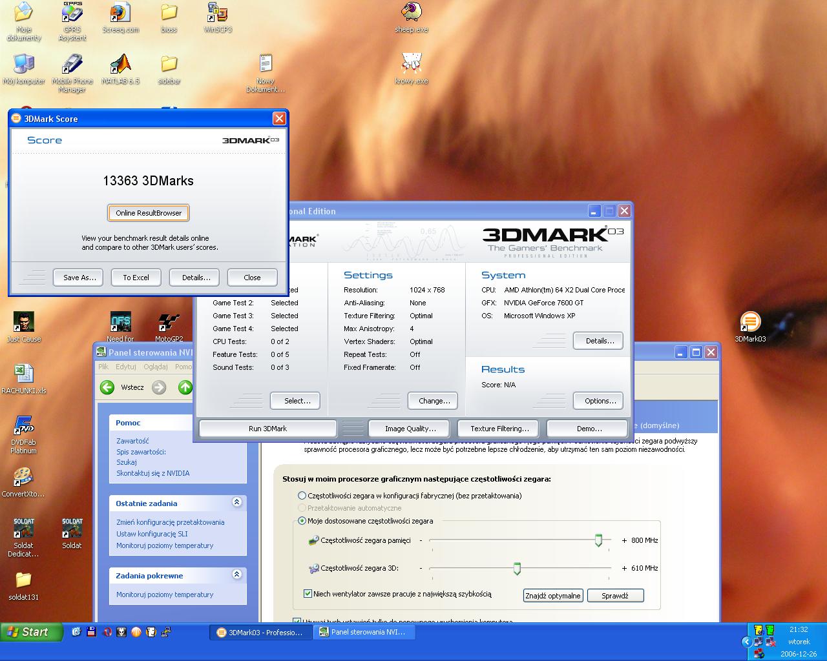Click Run 3DMark button
The height and width of the screenshot is (661, 827).
tap(267, 429)
